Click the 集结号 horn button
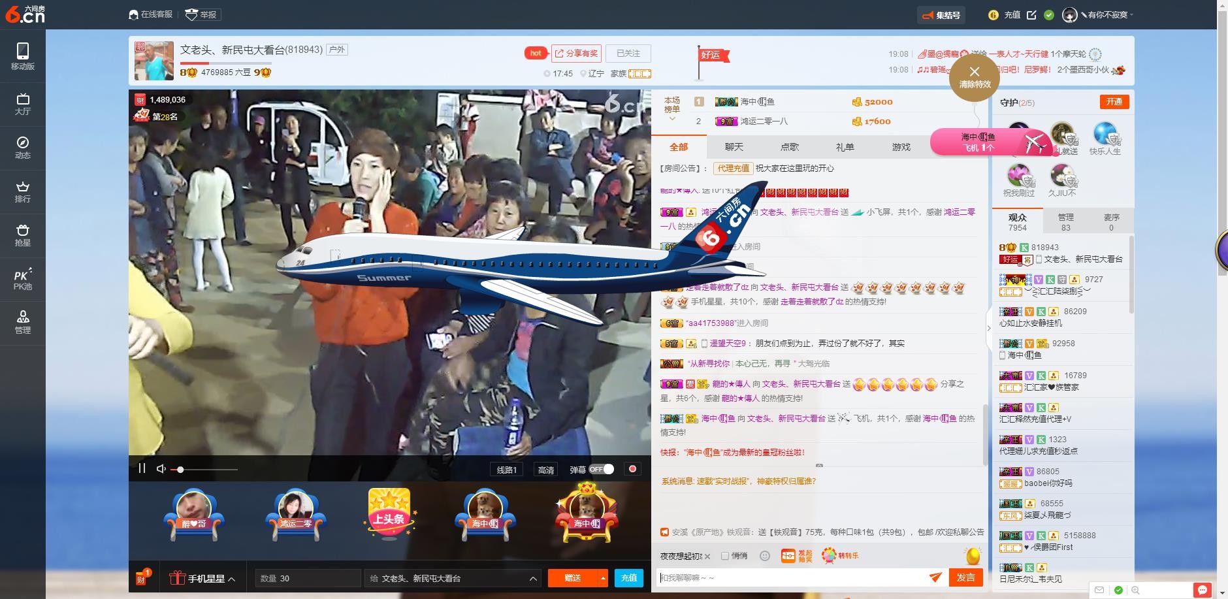This screenshot has height=599, width=1228. [941, 15]
